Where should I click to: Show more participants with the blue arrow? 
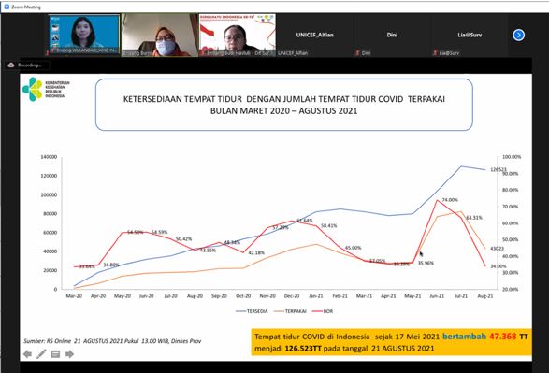pos(518,35)
